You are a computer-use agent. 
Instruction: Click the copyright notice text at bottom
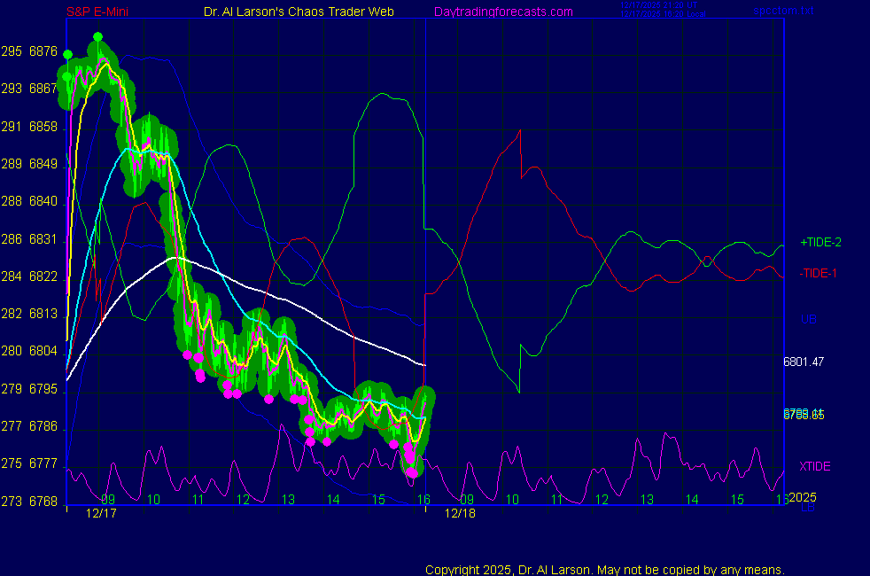[x=605, y=570]
